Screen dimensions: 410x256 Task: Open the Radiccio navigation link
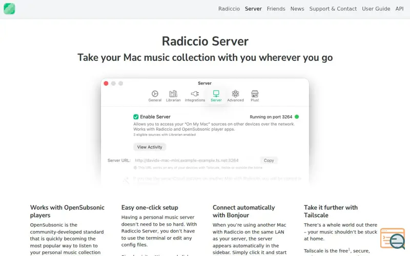tap(229, 9)
